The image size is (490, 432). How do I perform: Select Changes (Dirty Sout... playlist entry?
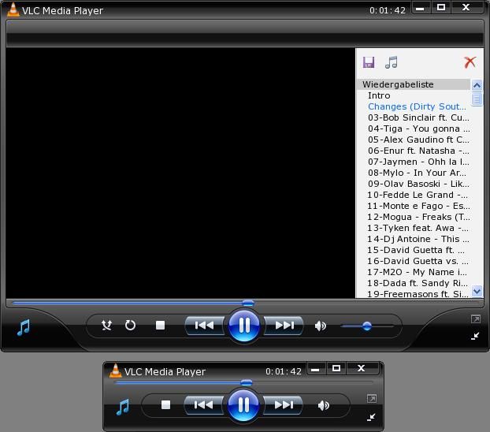coord(417,106)
